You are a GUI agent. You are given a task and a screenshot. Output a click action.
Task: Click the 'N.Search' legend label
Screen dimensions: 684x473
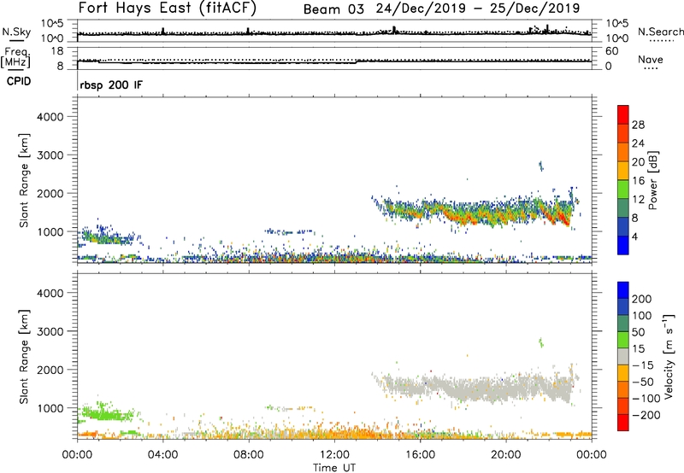coord(660,32)
